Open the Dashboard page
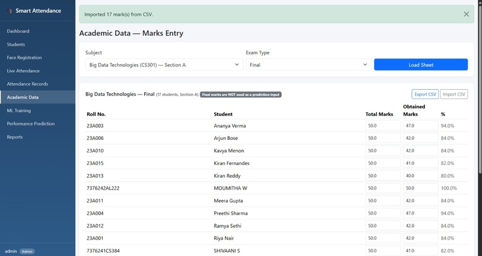The image size is (482, 256). (18, 31)
